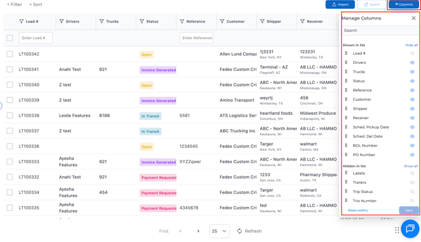Click Reset widths link
Viewport: 421px width, 242px height.
click(358, 211)
